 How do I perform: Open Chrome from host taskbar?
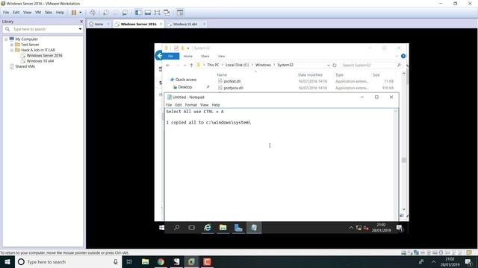161,261
